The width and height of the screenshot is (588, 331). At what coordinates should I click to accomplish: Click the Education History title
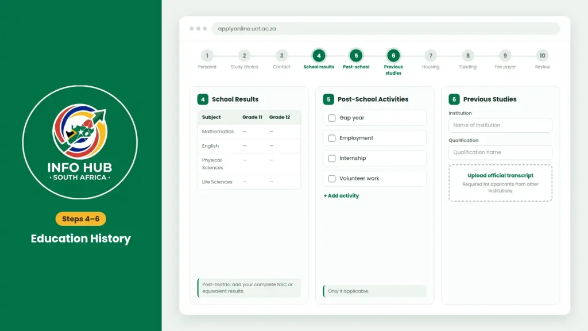coord(80,238)
